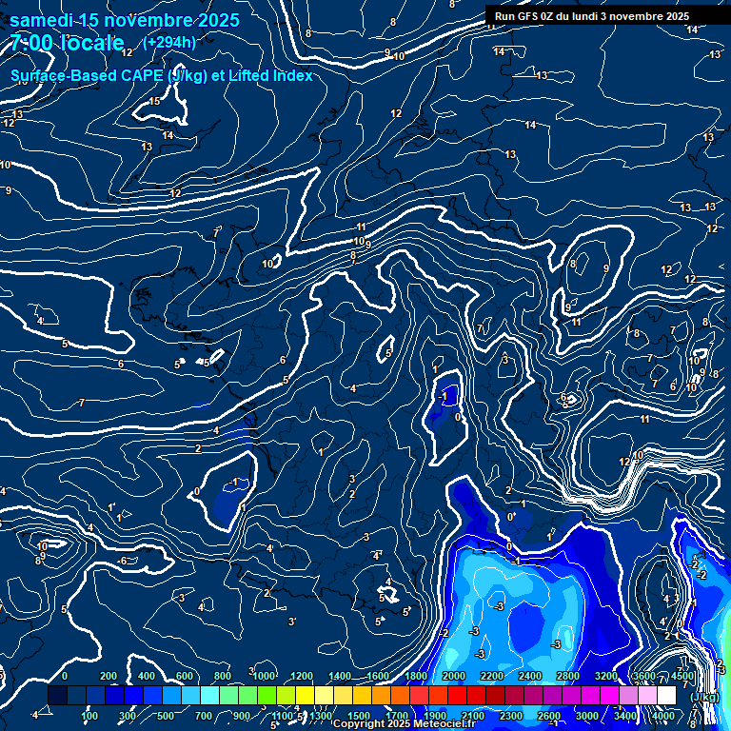Click the '300' label below the legend
Image resolution: width=731 pixels, height=731 pixels.
(x=128, y=716)
